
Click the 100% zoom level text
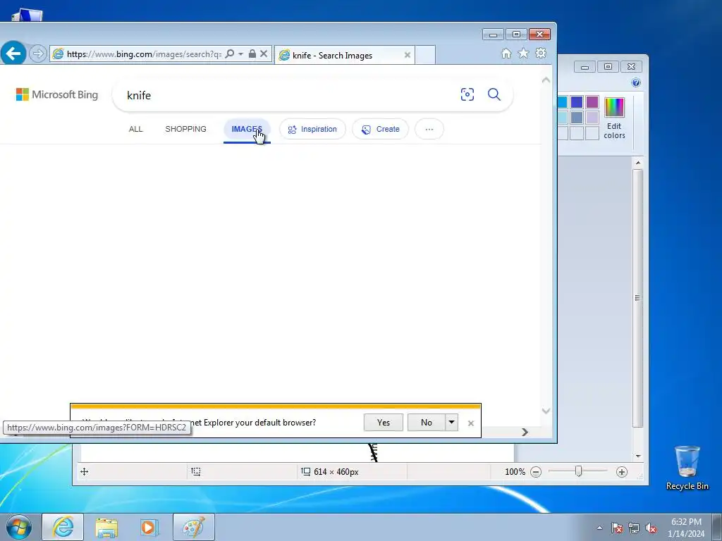(x=515, y=471)
